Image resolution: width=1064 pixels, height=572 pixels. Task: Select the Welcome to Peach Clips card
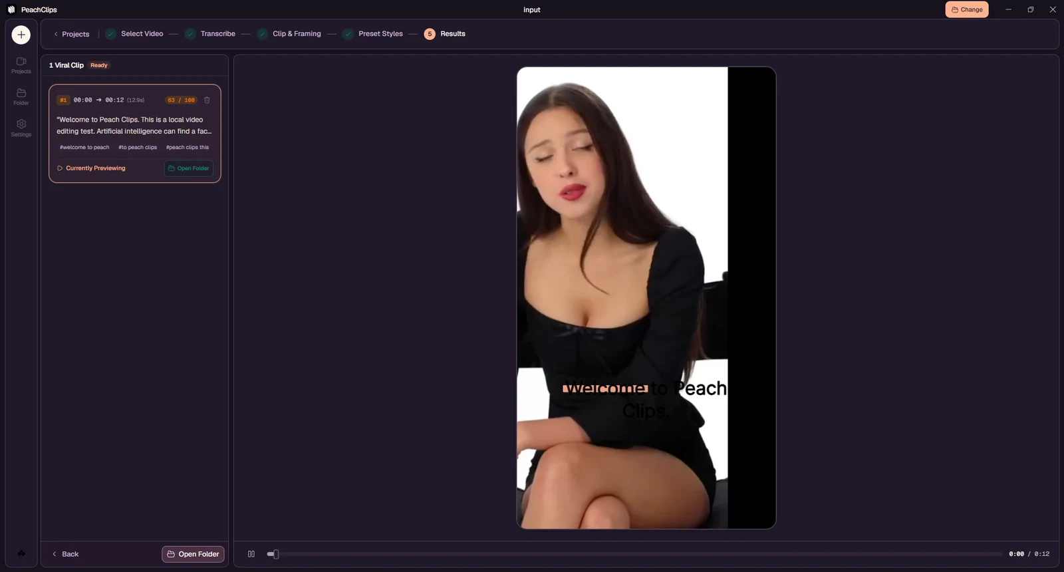click(135, 134)
